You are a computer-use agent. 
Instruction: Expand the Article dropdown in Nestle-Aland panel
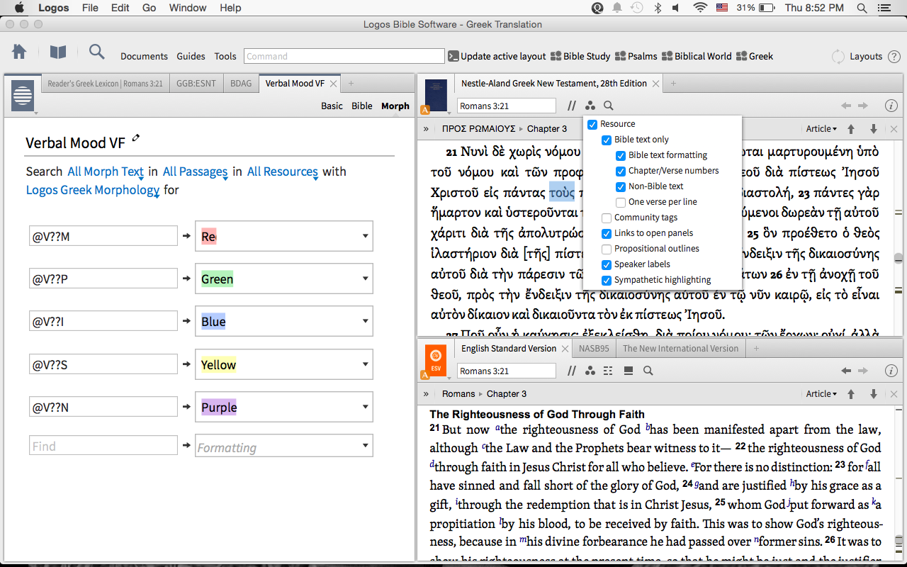coord(821,129)
